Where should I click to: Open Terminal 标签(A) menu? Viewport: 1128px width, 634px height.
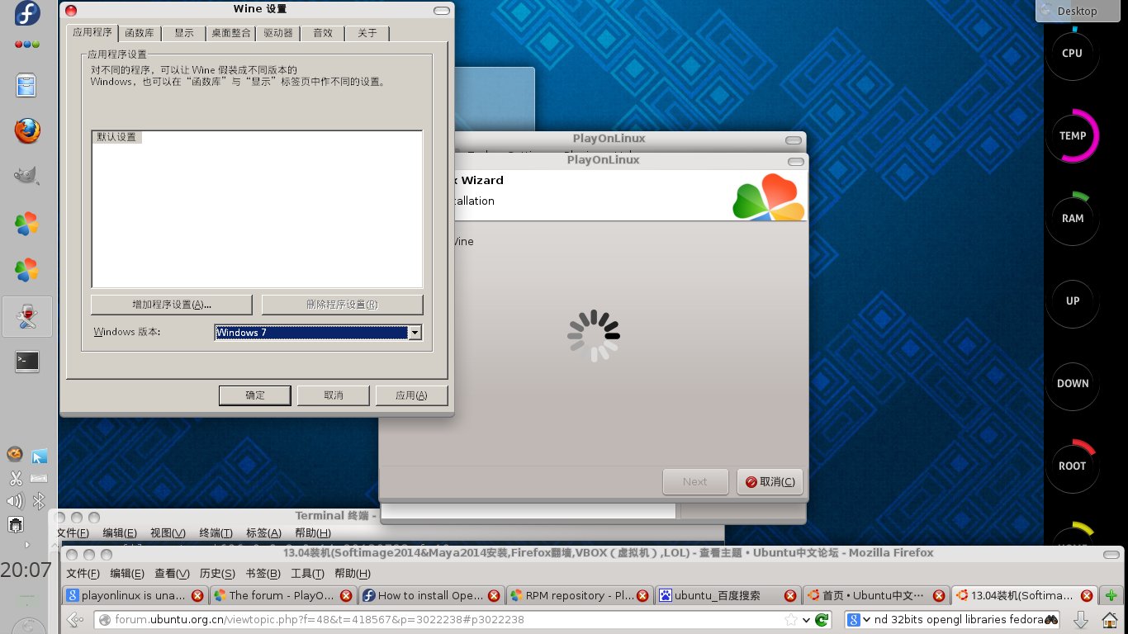click(x=263, y=533)
